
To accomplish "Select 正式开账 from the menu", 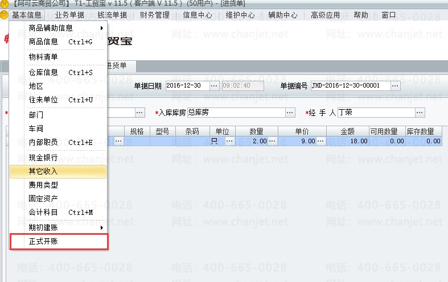I will tap(59, 242).
